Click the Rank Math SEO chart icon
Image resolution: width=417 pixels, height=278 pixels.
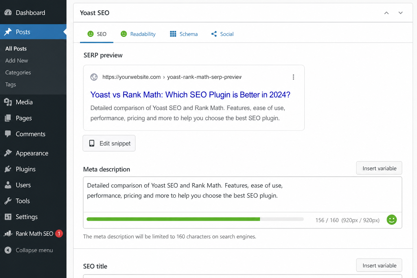point(8,233)
